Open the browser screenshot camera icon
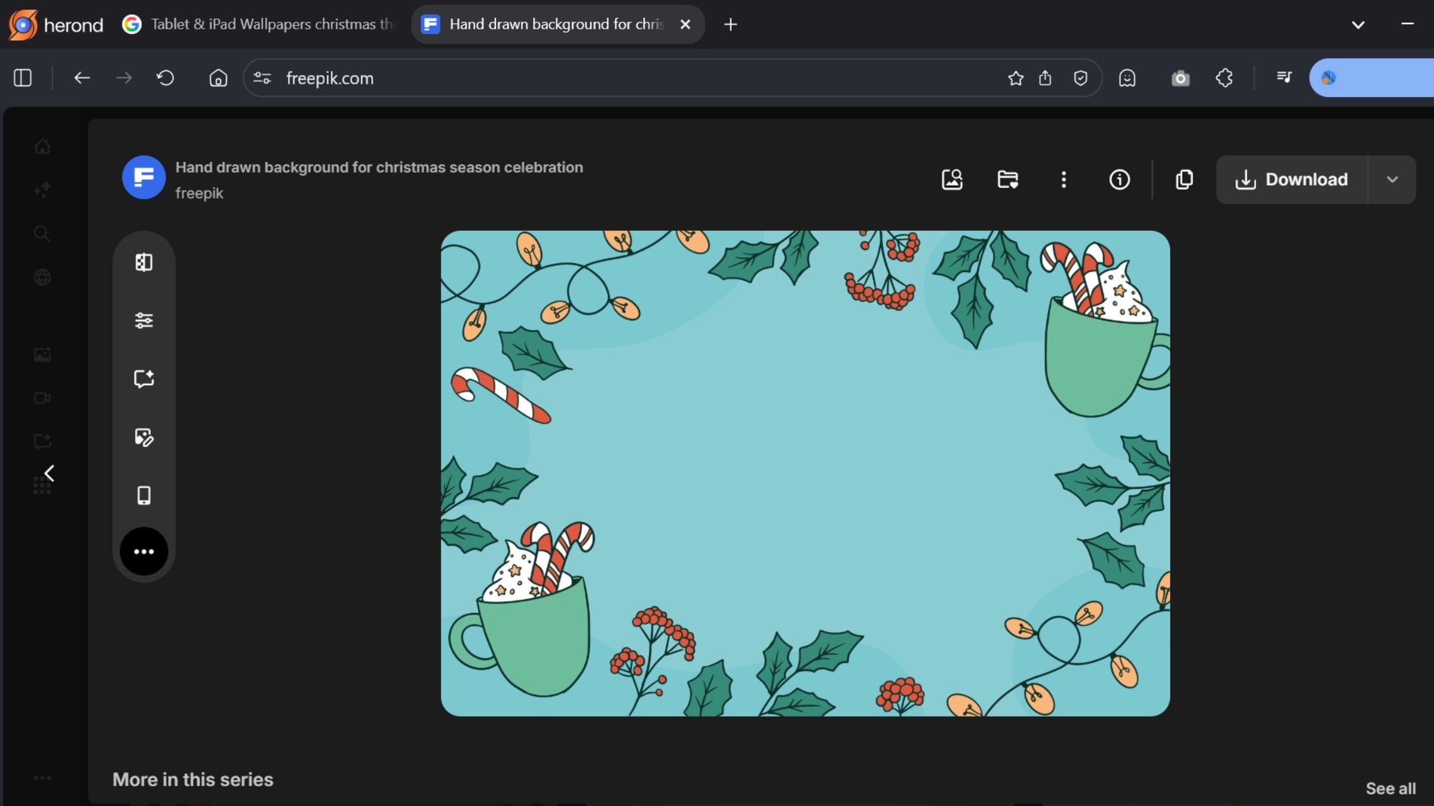1434x806 pixels. click(x=1180, y=77)
